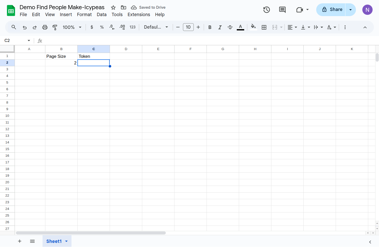This screenshot has width=379, height=247.
Task: Star the document title
Action: (113, 7)
